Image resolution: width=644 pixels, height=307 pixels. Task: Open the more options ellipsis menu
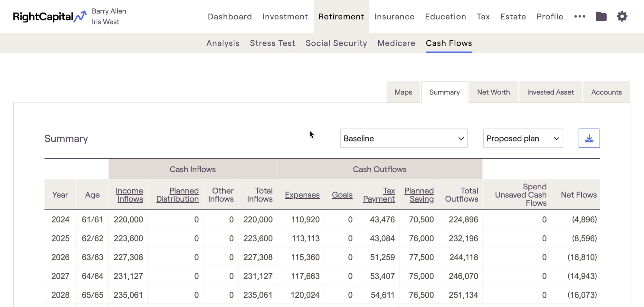click(x=580, y=16)
